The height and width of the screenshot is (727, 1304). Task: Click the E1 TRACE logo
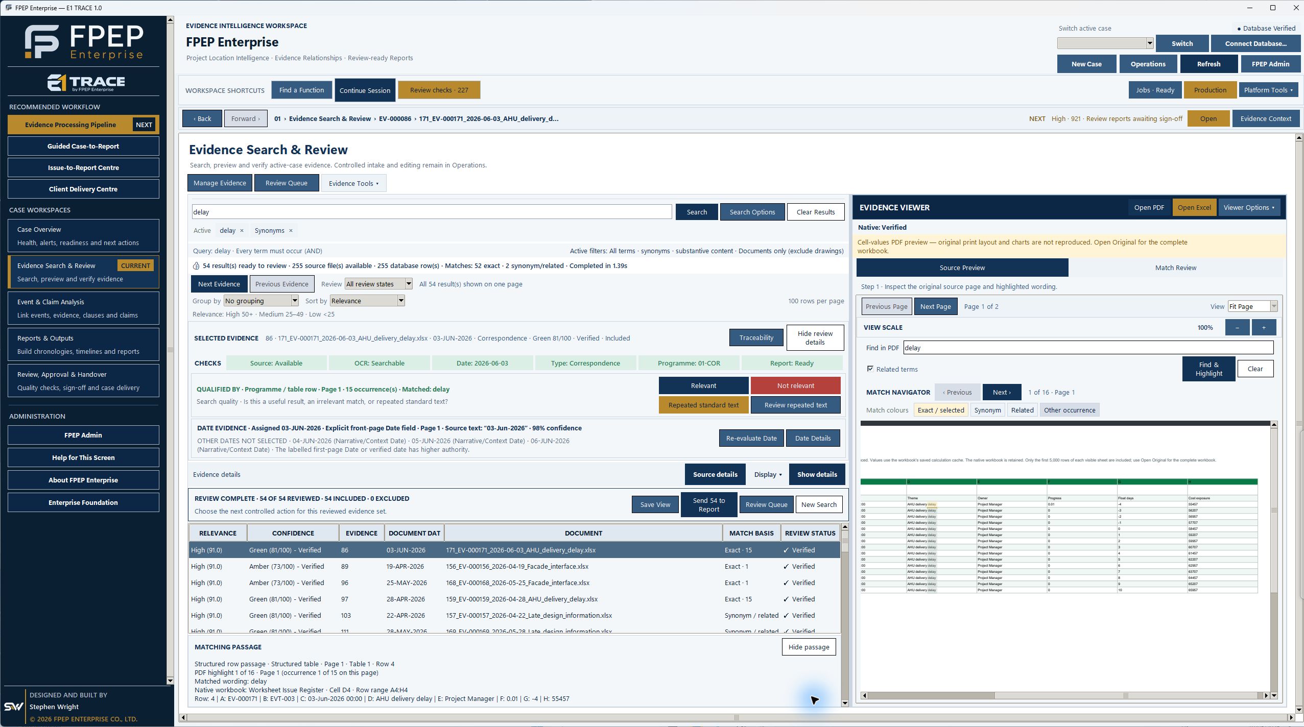tap(86, 83)
